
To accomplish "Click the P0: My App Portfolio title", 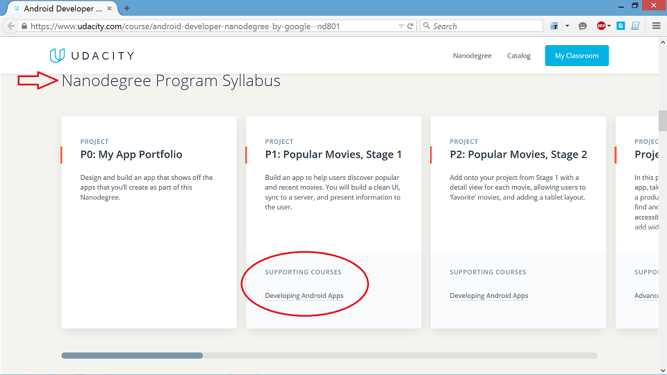I will (131, 154).
